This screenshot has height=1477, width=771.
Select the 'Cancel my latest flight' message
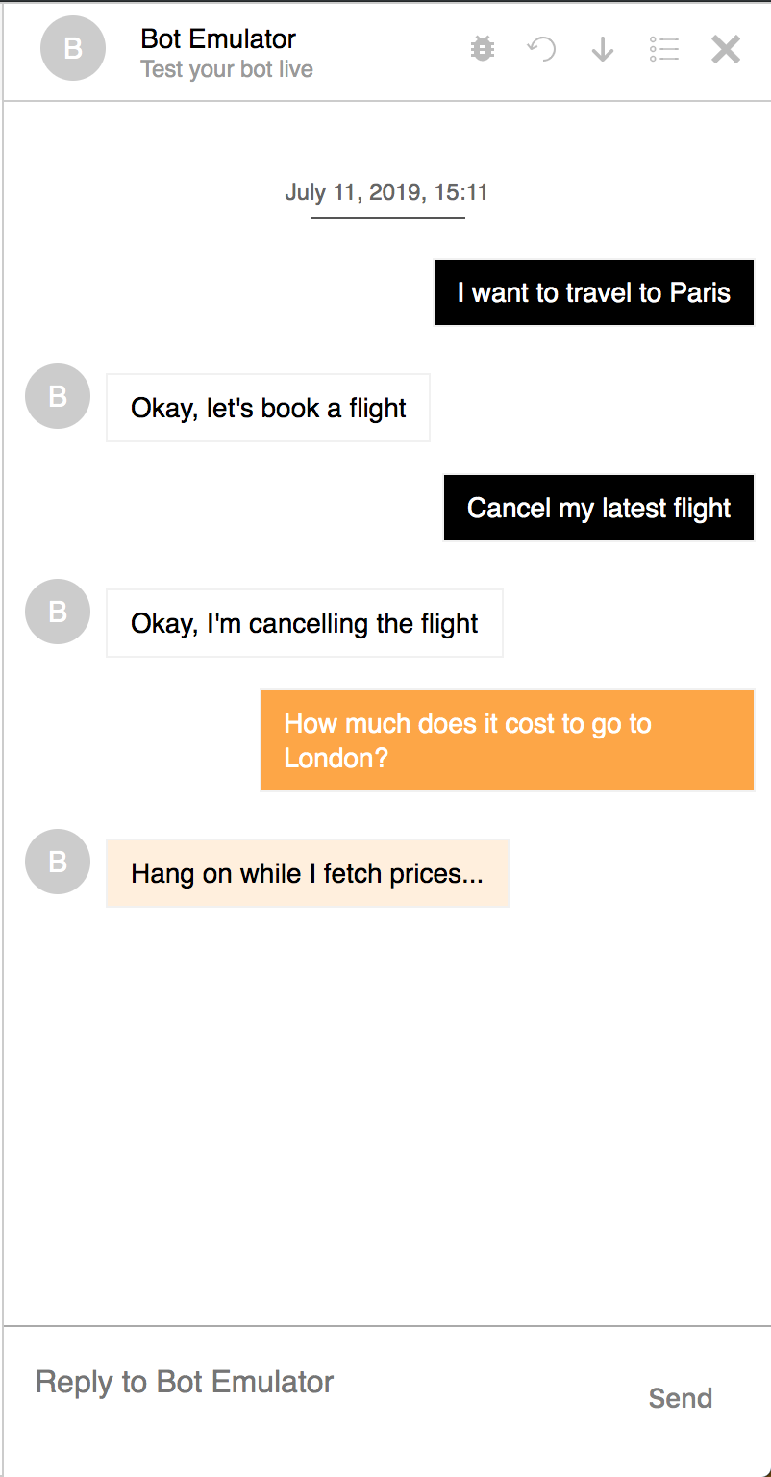tap(599, 508)
